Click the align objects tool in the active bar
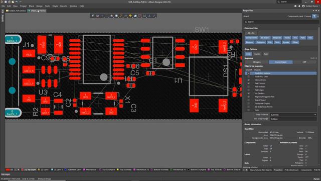321x181 pixels. (x=111, y=16)
